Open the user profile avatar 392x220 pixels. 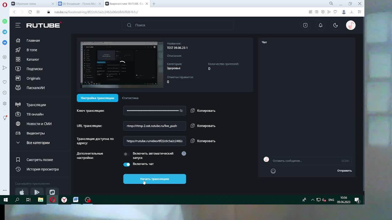coord(351,25)
